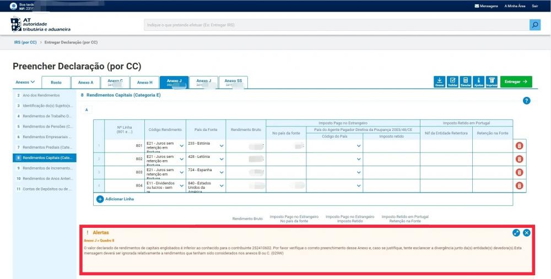Click the magnifier search button

coord(534,25)
